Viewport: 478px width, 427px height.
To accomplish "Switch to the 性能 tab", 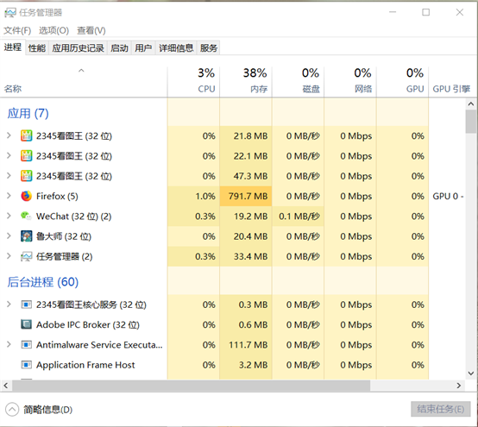I will [37, 48].
